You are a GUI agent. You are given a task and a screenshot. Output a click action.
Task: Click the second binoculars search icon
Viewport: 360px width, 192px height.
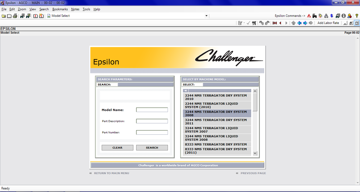pyautogui.click(x=28, y=16)
